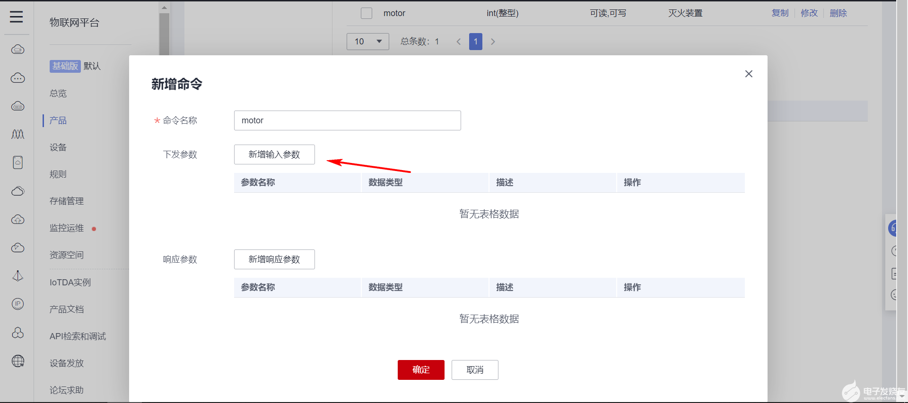This screenshot has height=403, width=908.
Task: Click the cloud play sidebar icon
Action: [17, 248]
